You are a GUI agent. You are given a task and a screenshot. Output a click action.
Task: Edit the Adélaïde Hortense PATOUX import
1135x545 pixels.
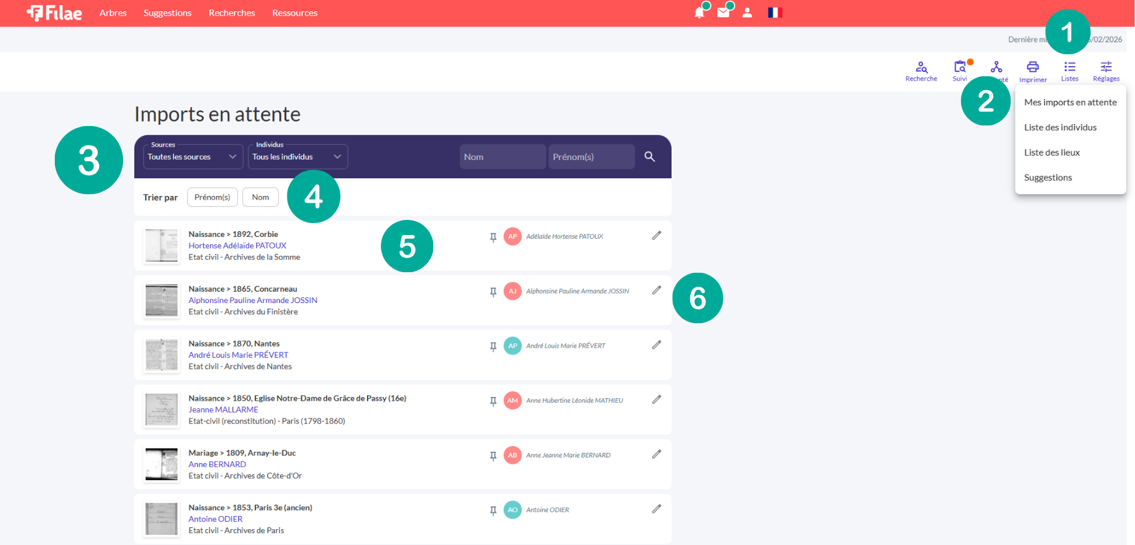tap(656, 236)
